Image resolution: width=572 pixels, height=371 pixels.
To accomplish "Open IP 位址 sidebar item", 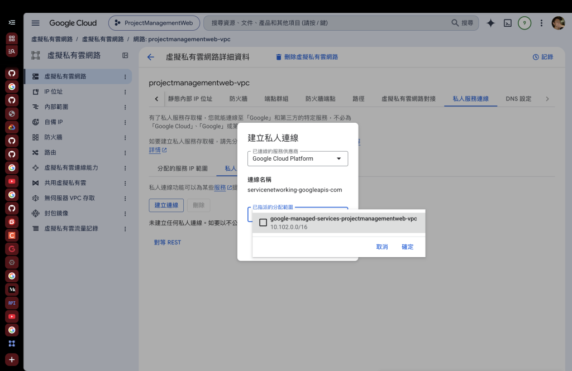I will click(x=78, y=92).
